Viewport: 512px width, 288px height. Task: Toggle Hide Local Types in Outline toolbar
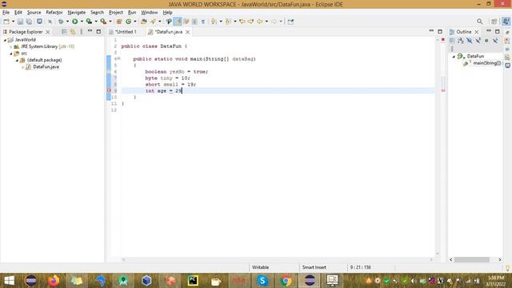[x=495, y=41]
